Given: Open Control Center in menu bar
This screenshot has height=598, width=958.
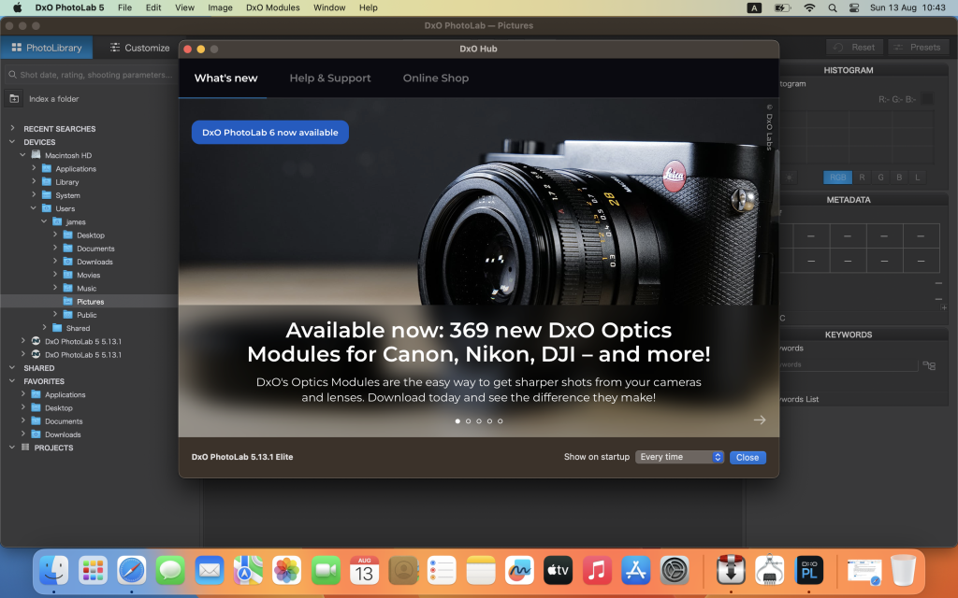Looking at the screenshot, I should click(854, 7).
